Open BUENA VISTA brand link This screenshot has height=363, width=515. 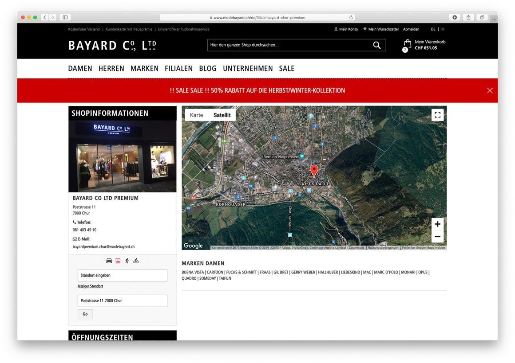193,272
